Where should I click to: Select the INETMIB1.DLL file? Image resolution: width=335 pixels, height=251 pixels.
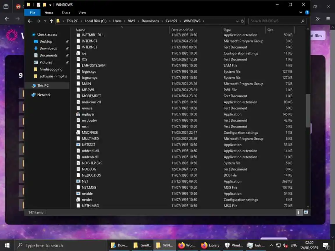pyautogui.click(x=92, y=35)
